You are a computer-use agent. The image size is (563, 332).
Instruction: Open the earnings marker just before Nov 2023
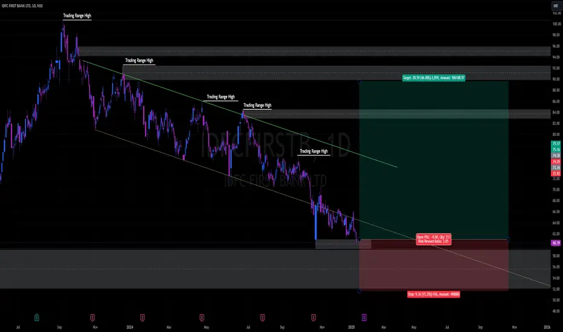92,318
